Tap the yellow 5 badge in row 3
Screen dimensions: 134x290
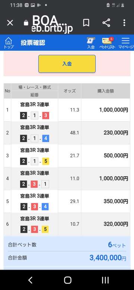tap(45, 161)
